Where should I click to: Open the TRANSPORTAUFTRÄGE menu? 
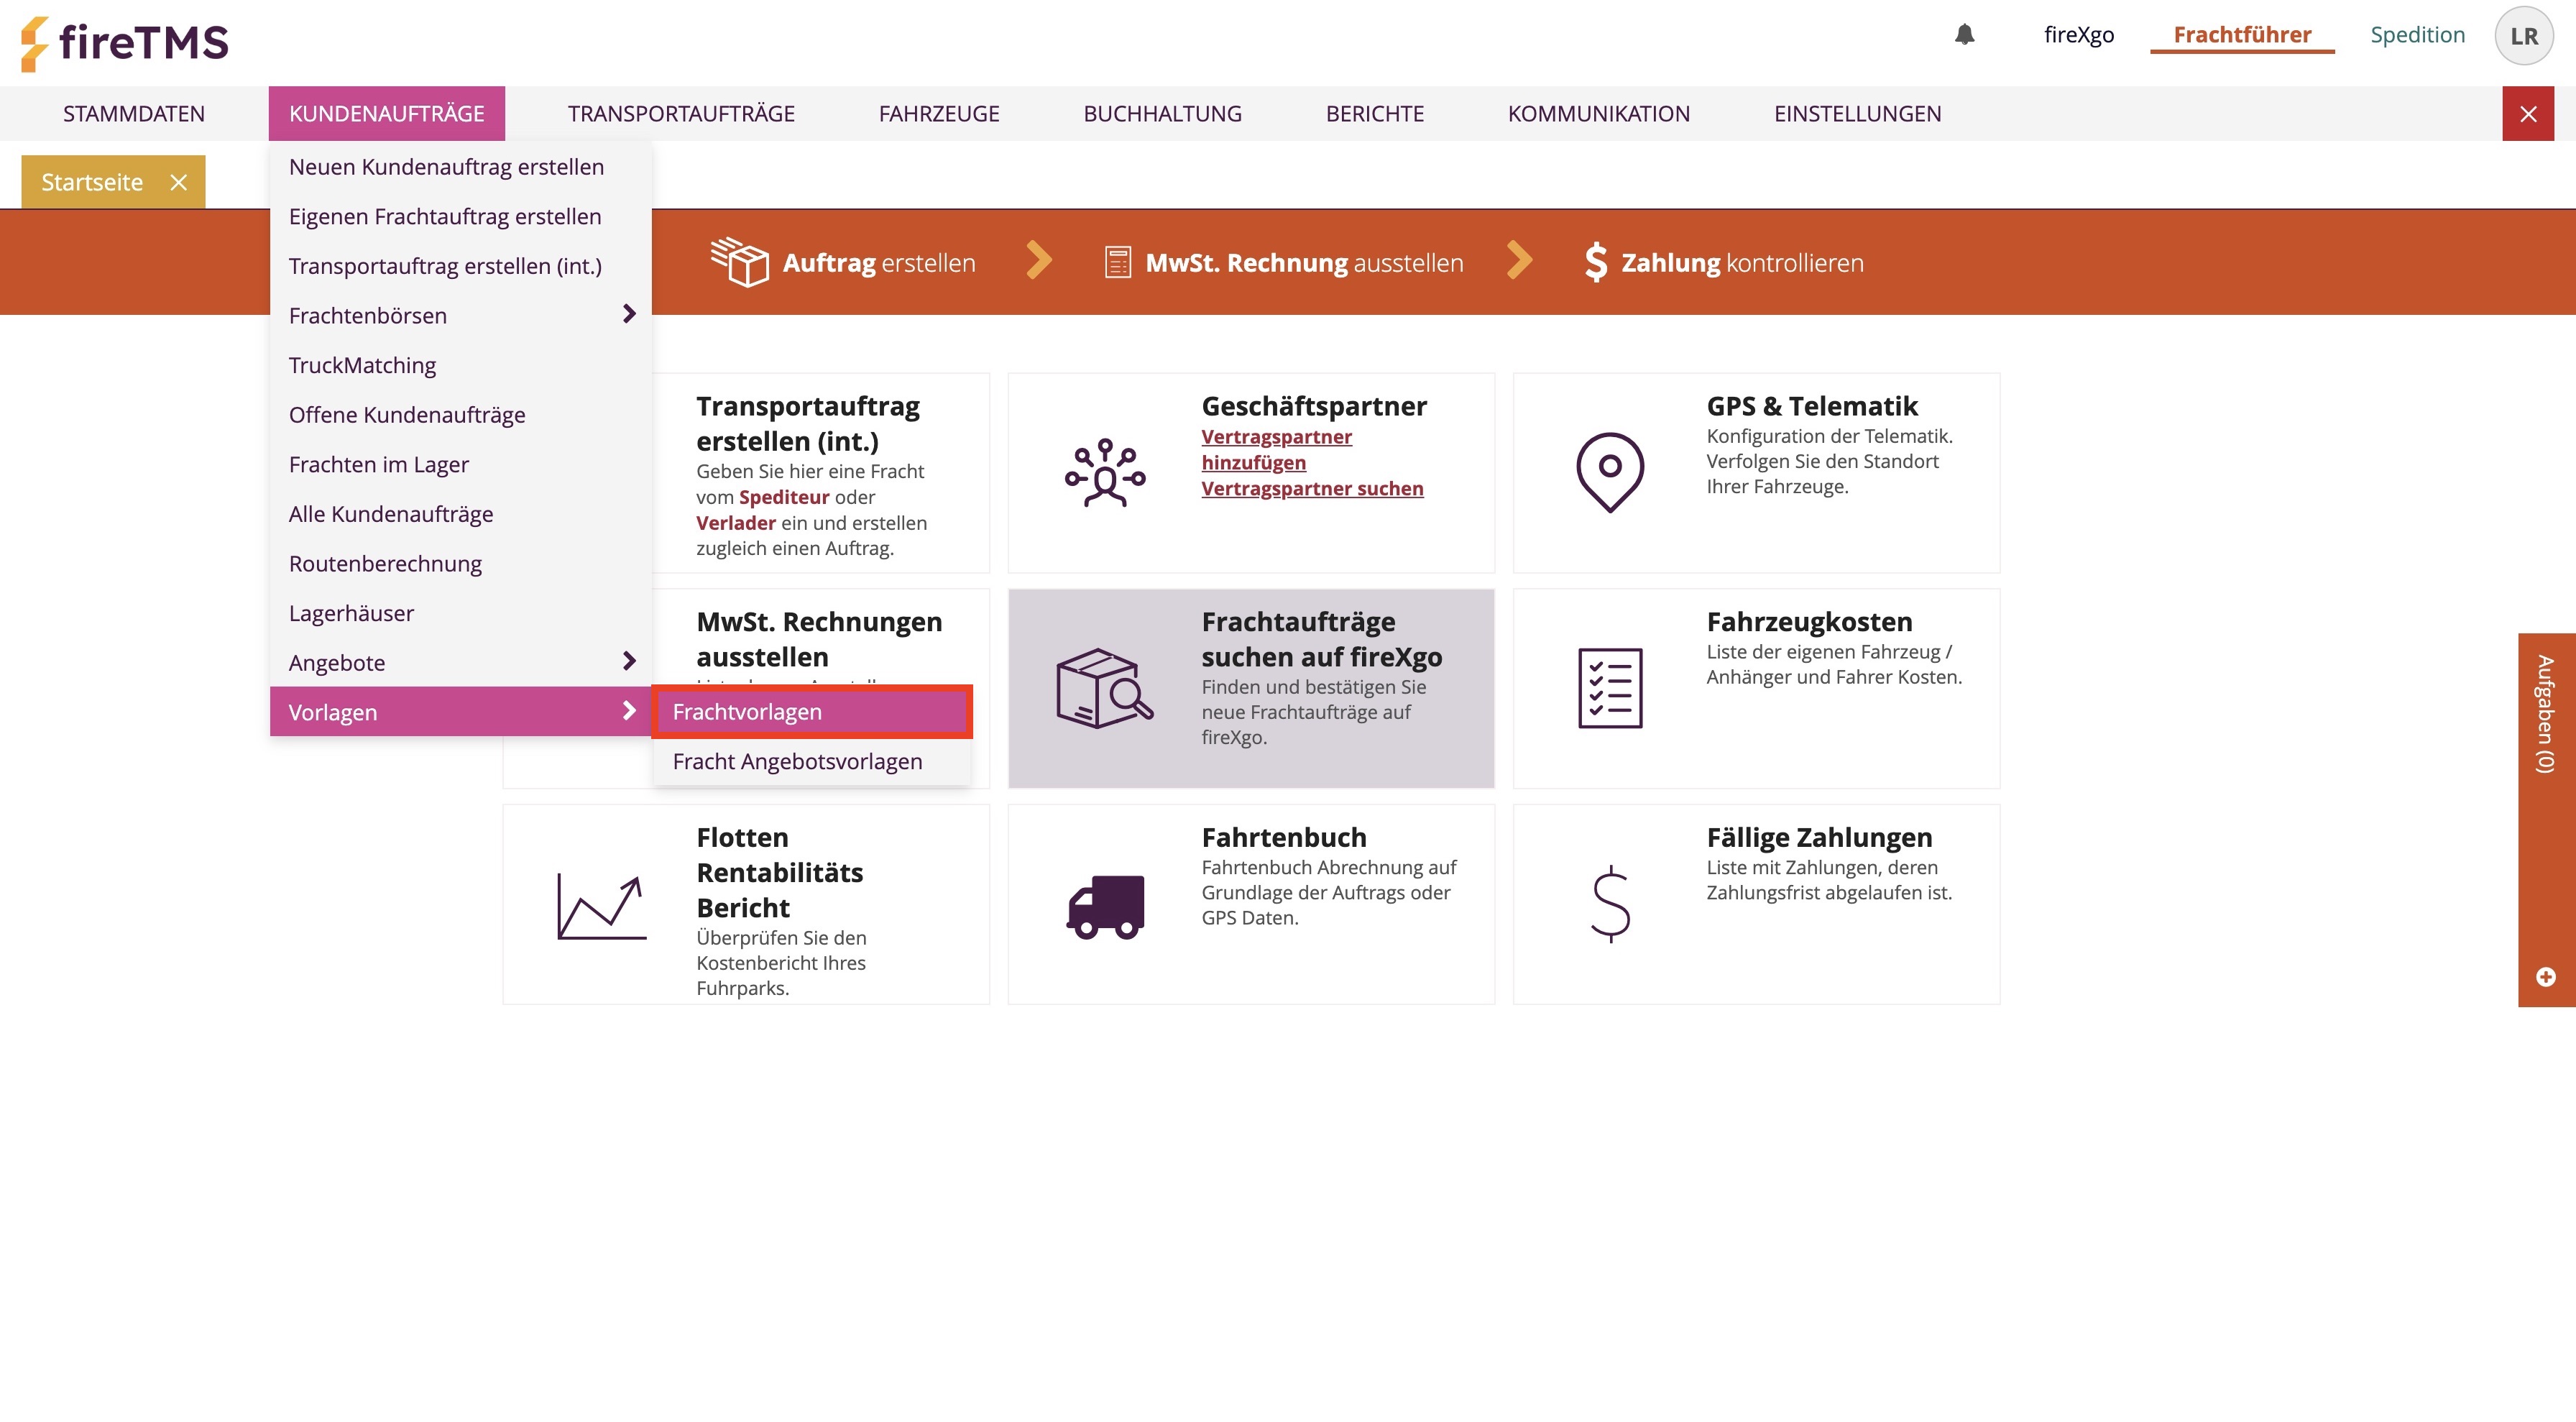tap(681, 114)
